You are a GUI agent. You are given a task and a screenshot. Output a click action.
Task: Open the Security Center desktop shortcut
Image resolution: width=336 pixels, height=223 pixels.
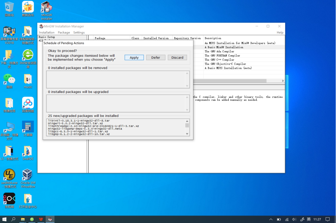28,201
